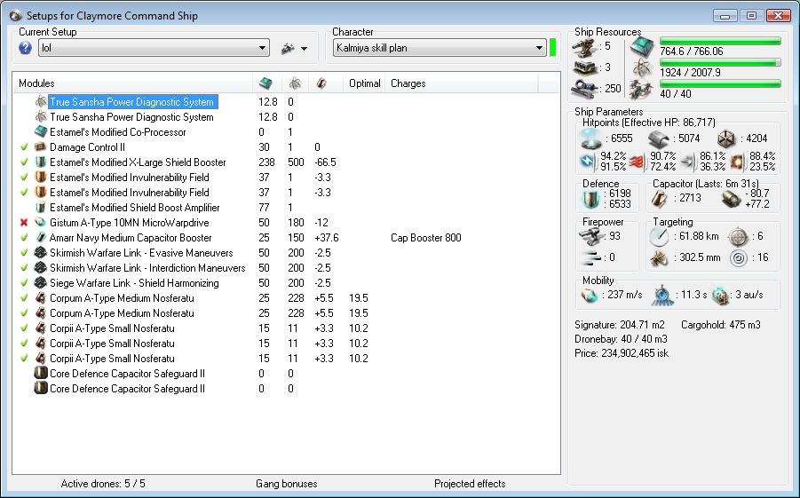
Task: Click the blue help question mark icon
Action: point(25,48)
